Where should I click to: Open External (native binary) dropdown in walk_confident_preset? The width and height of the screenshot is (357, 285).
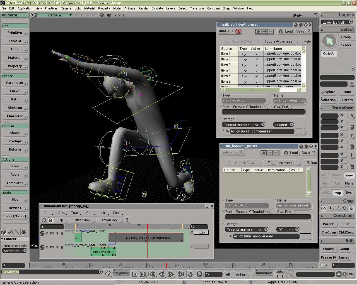pos(243,125)
